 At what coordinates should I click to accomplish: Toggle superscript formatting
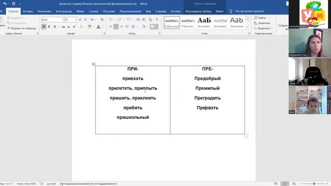click(74, 27)
